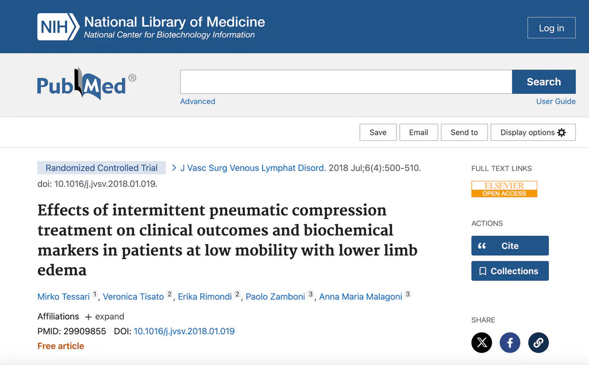Open the Send to menu
Screen dimensions: 589x365
coord(464,132)
